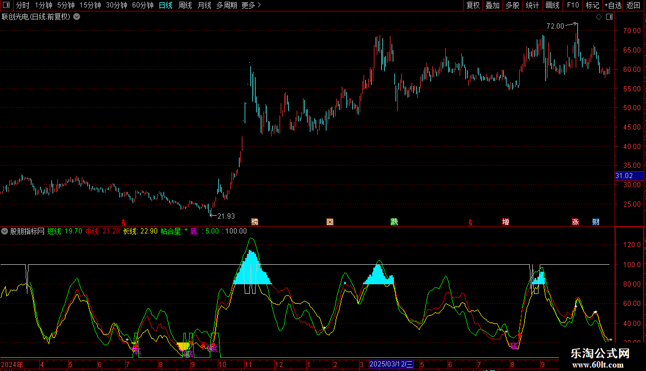
Task: Switch to 周线 weekly chart
Action: (185, 5)
